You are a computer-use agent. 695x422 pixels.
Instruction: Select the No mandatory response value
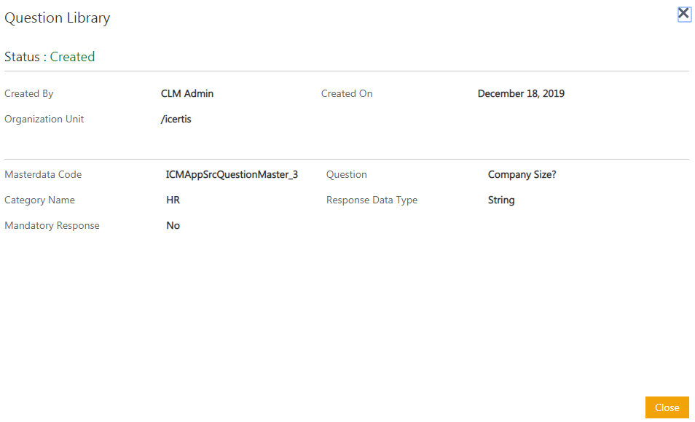pos(173,226)
